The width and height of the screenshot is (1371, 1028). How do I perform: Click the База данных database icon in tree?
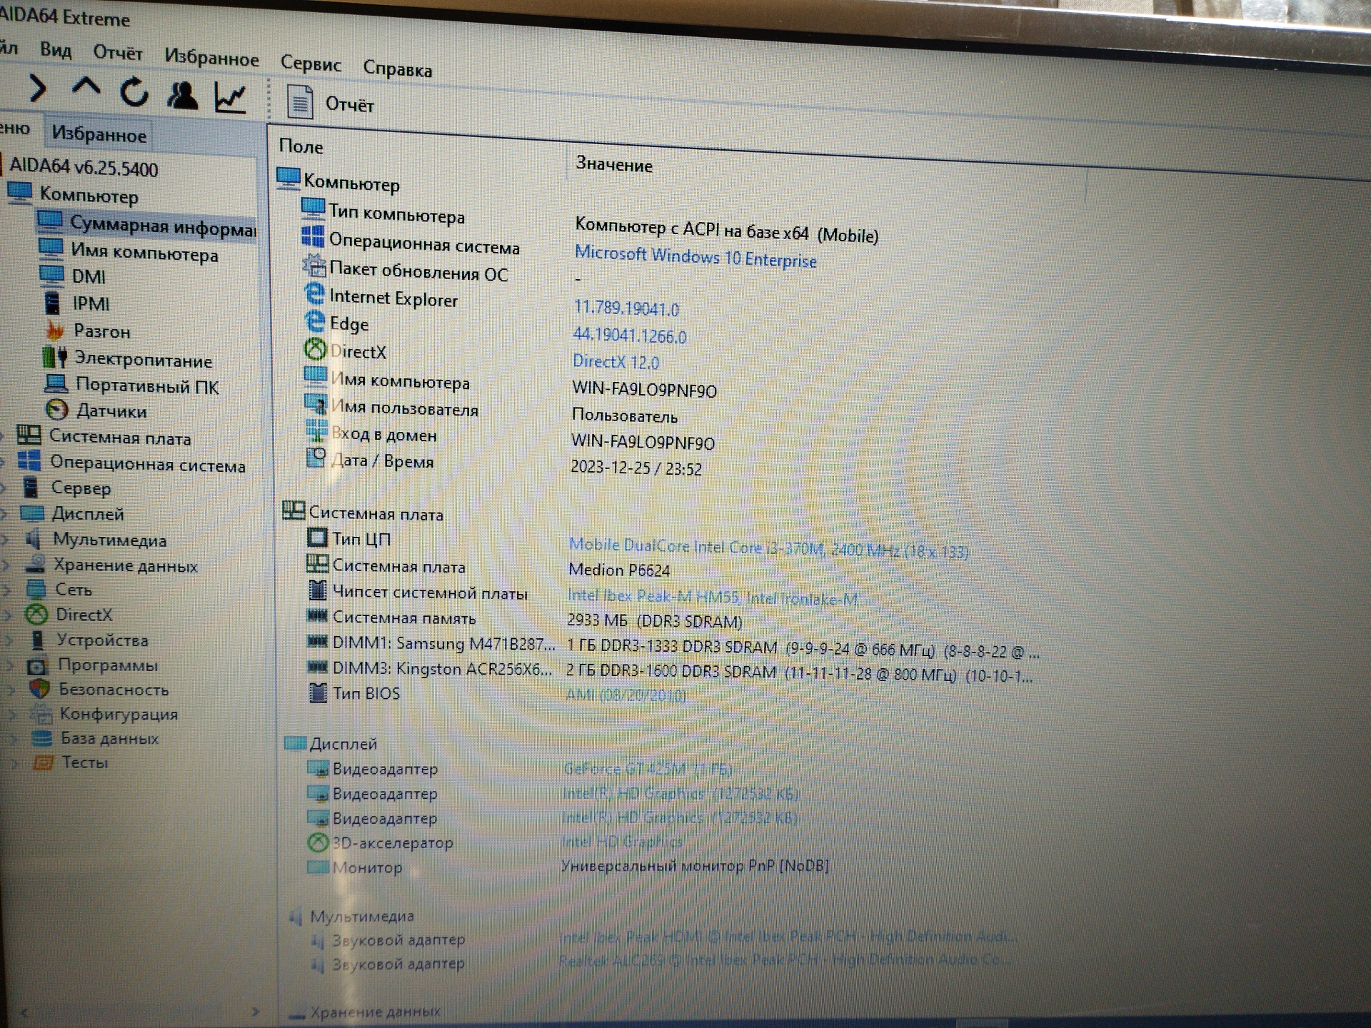point(42,737)
